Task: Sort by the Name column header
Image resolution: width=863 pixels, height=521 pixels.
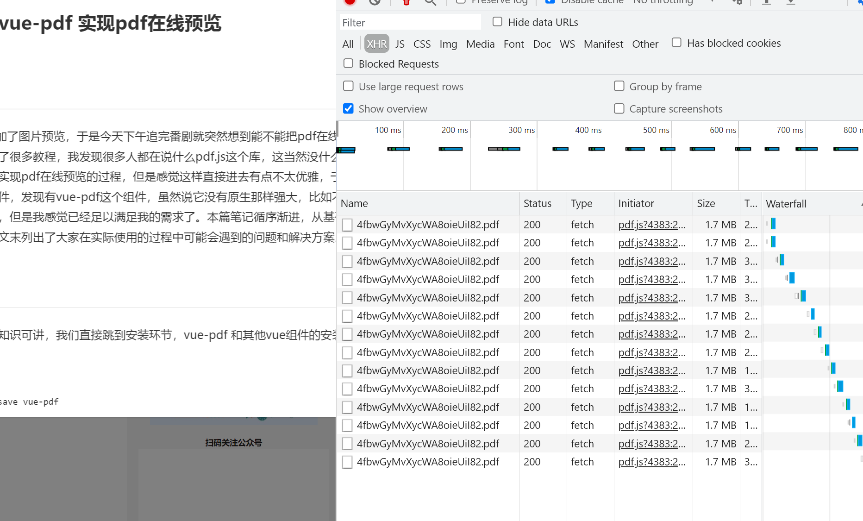Action: (x=428, y=203)
